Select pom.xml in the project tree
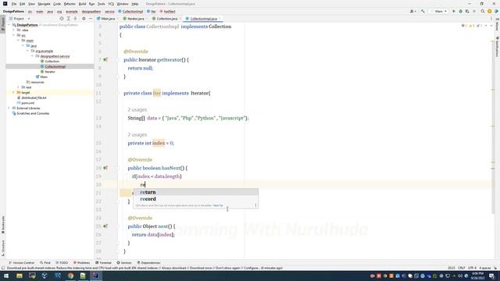 [27, 103]
